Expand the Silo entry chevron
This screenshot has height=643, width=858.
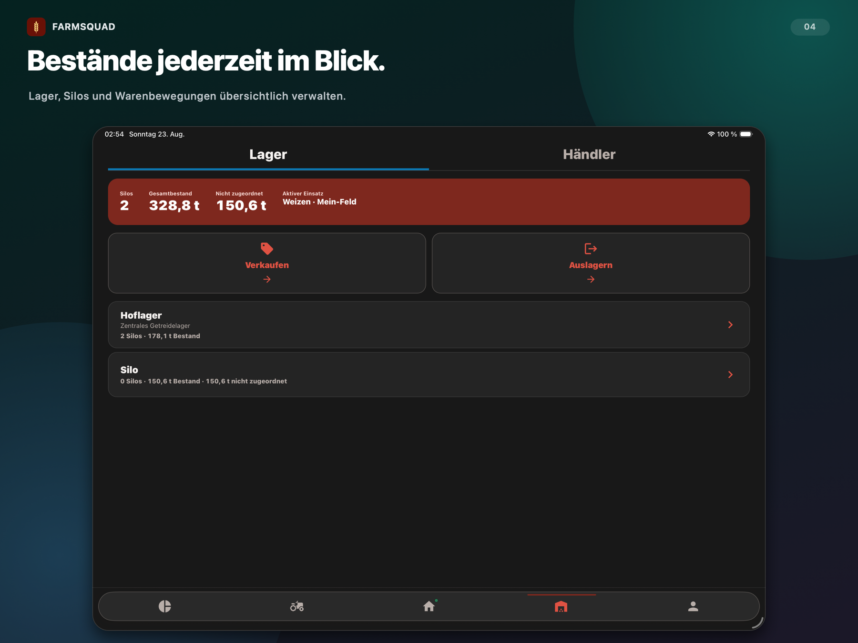[730, 375]
